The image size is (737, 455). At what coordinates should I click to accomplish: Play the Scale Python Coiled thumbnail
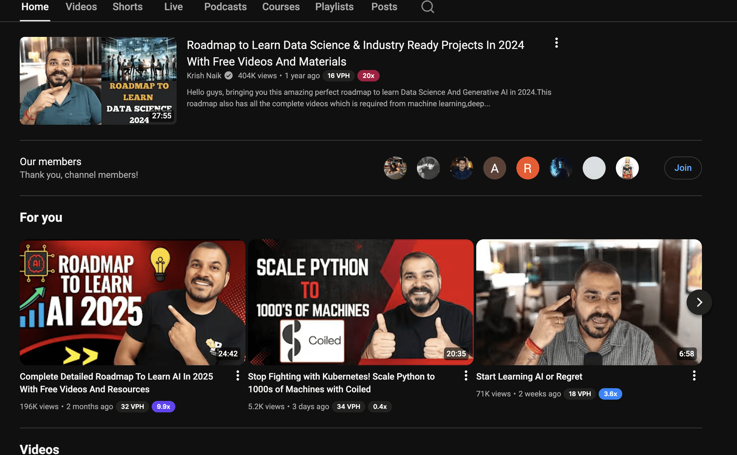coord(361,302)
